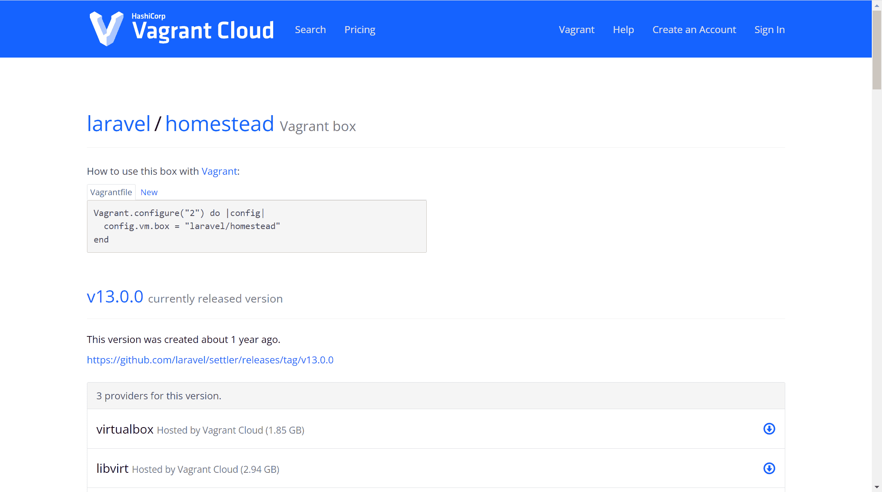Screen dimensions: 882x492
Task: Download the virtualbox provider box
Action: coord(769,429)
